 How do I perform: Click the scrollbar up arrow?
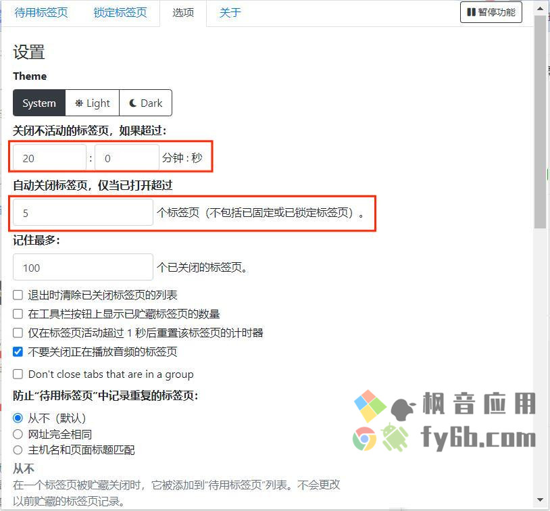540,8
